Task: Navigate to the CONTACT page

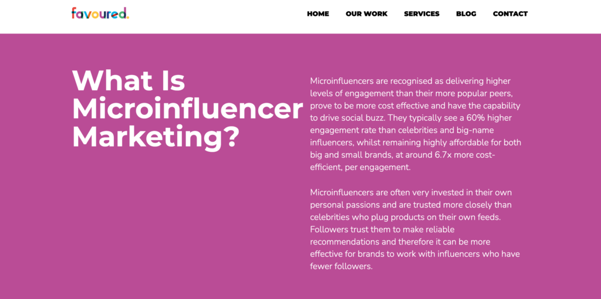Action: point(510,13)
